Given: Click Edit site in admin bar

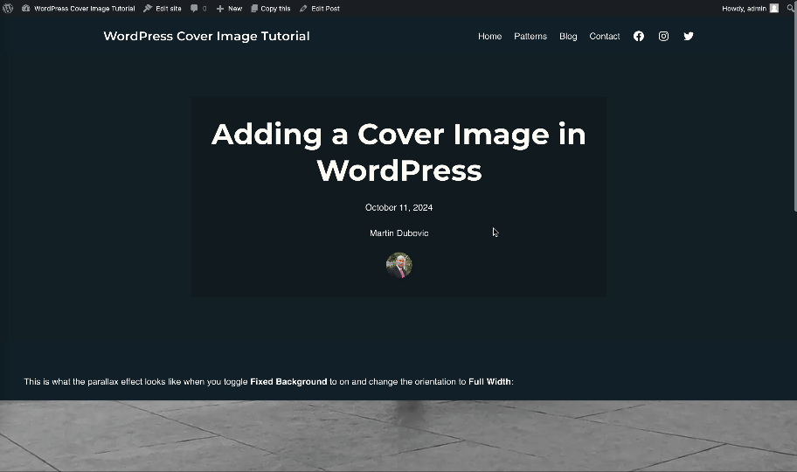Looking at the screenshot, I should (x=163, y=8).
